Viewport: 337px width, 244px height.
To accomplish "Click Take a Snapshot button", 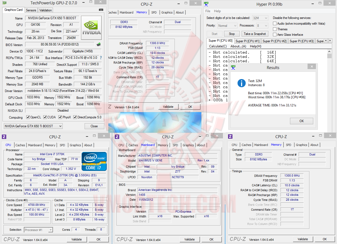I will click(255, 34).
